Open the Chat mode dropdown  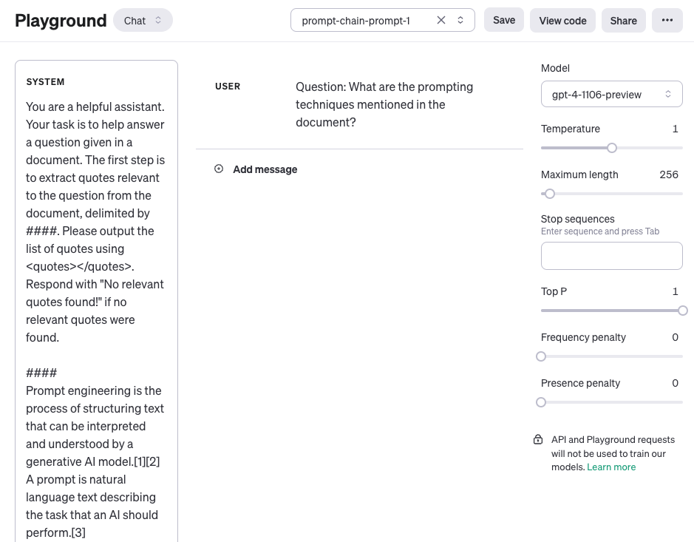143,21
